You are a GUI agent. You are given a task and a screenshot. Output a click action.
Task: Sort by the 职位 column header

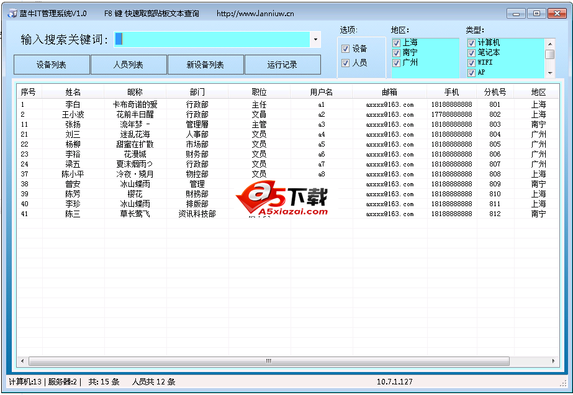[259, 92]
